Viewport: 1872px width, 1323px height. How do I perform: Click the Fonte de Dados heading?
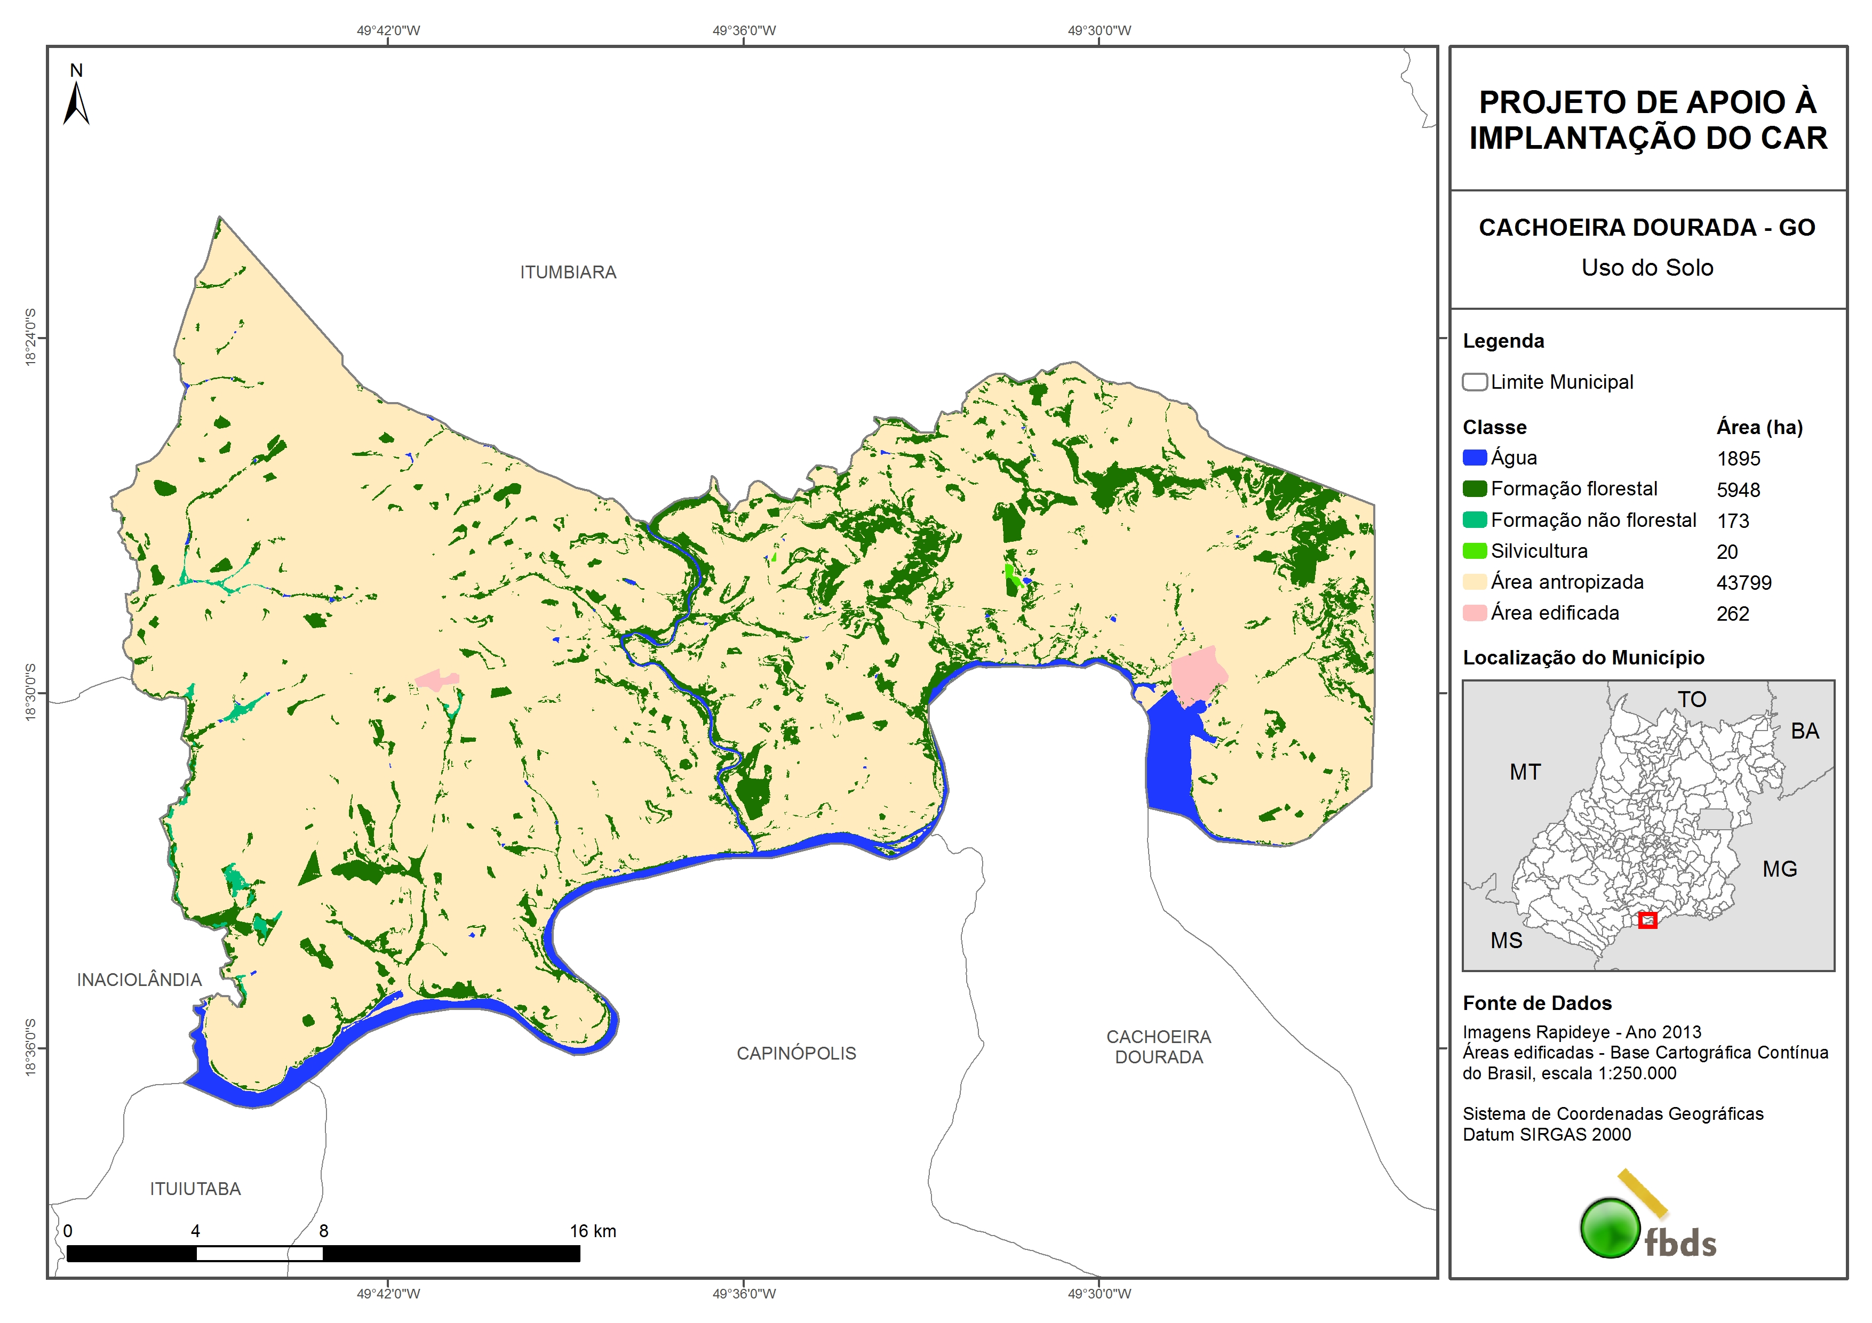click(x=1537, y=1003)
